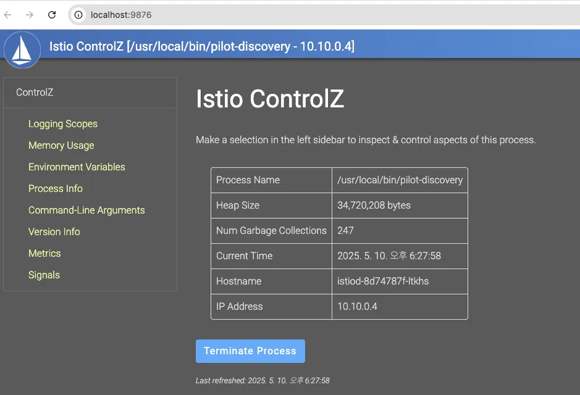This screenshot has height=395, width=580.
Task: Open the Memory Usage page
Action: pos(61,145)
